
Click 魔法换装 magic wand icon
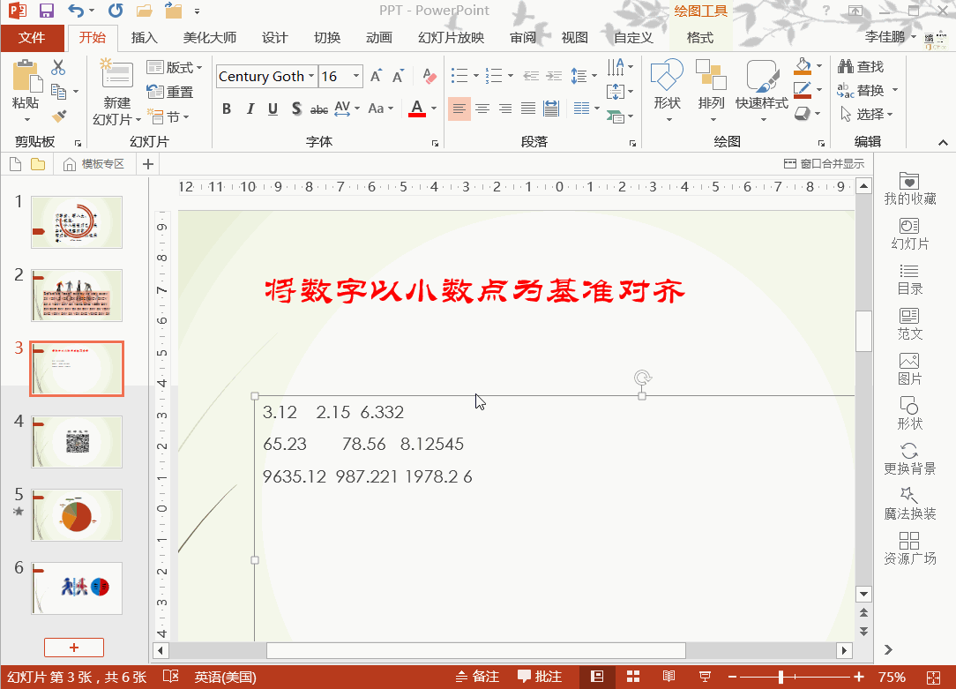(908, 495)
